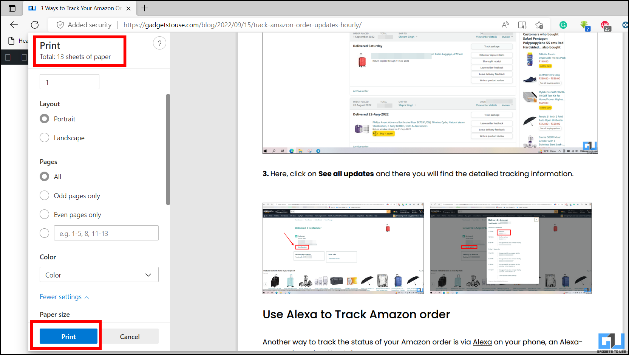Open the green download manager extension

585,26
